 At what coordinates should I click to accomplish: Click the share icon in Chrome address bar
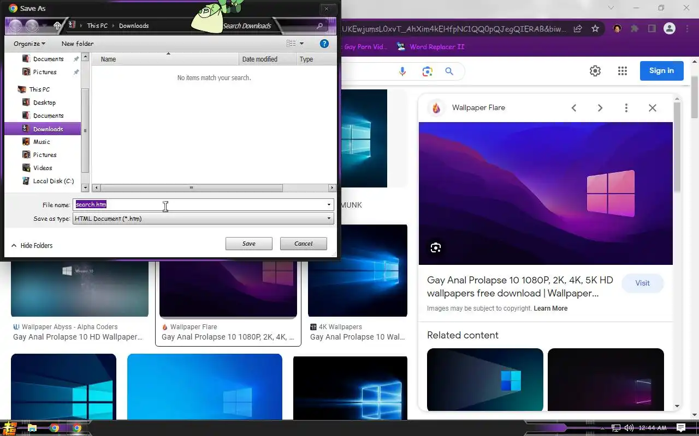[x=578, y=29]
